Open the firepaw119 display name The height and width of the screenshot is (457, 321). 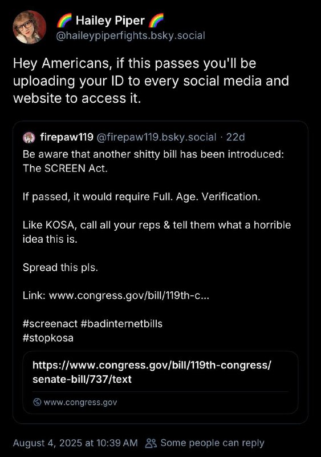pos(67,137)
